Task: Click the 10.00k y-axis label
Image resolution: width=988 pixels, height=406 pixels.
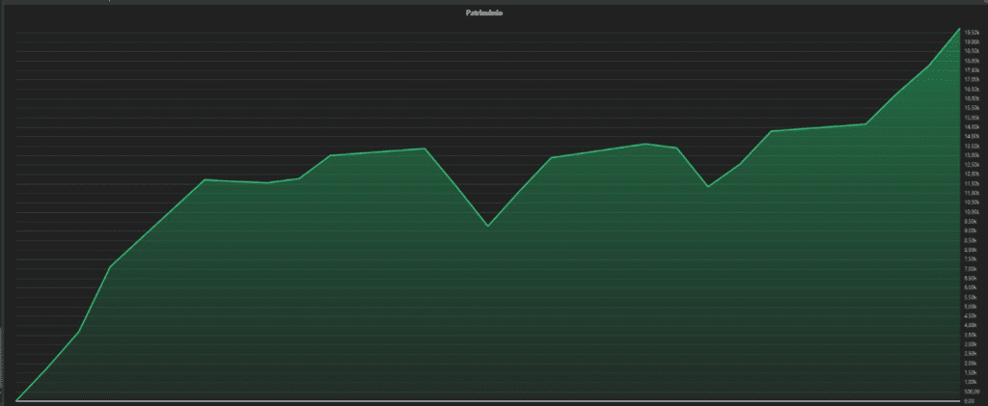Action: (972, 211)
